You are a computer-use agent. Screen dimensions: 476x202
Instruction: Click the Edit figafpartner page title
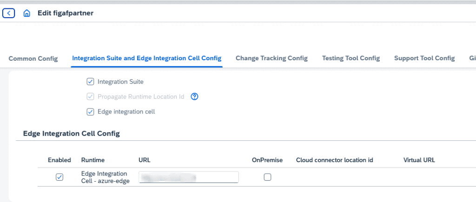(x=66, y=13)
